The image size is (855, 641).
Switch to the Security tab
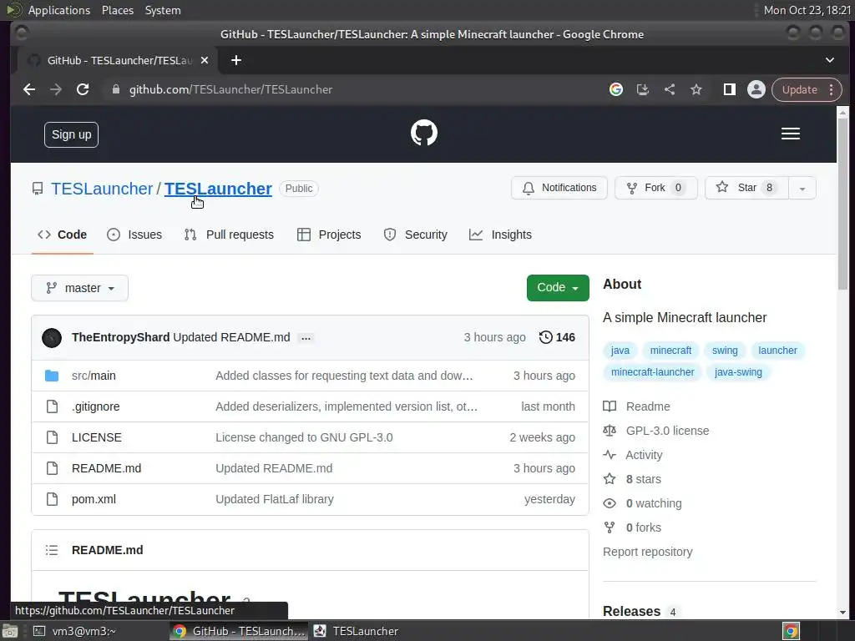coord(416,235)
